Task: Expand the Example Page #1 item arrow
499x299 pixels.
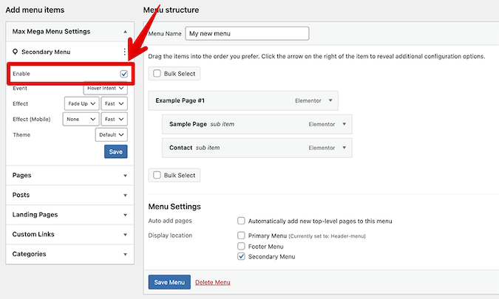Action: (x=330, y=100)
